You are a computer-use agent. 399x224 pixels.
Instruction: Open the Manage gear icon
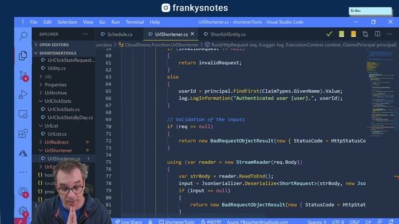pyautogui.click(x=23, y=212)
